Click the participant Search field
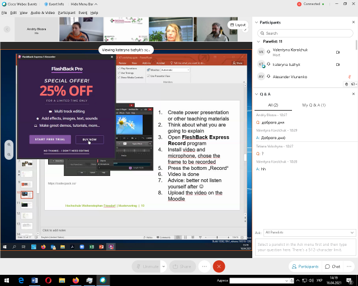This screenshot has height=286, width=358. (305, 34)
